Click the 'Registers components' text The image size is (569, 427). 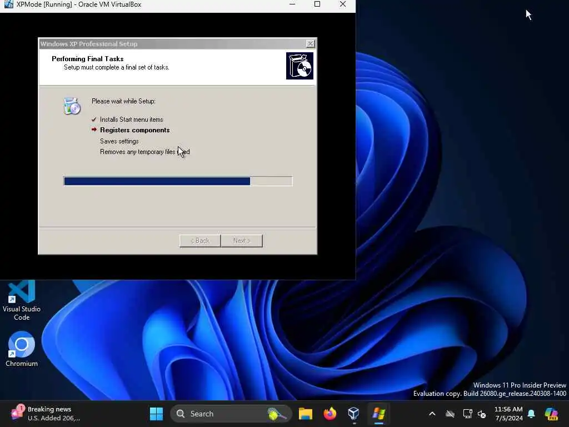point(134,130)
